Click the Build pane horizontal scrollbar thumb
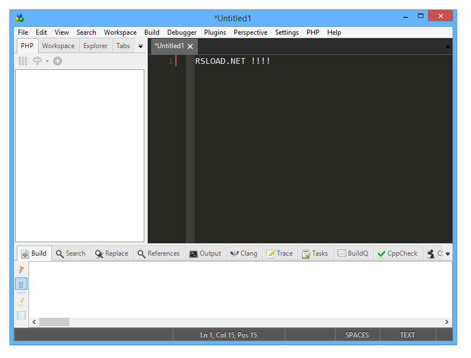 coord(54,322)
